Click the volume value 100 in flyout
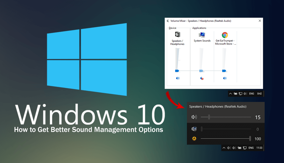 click(258, 139)
